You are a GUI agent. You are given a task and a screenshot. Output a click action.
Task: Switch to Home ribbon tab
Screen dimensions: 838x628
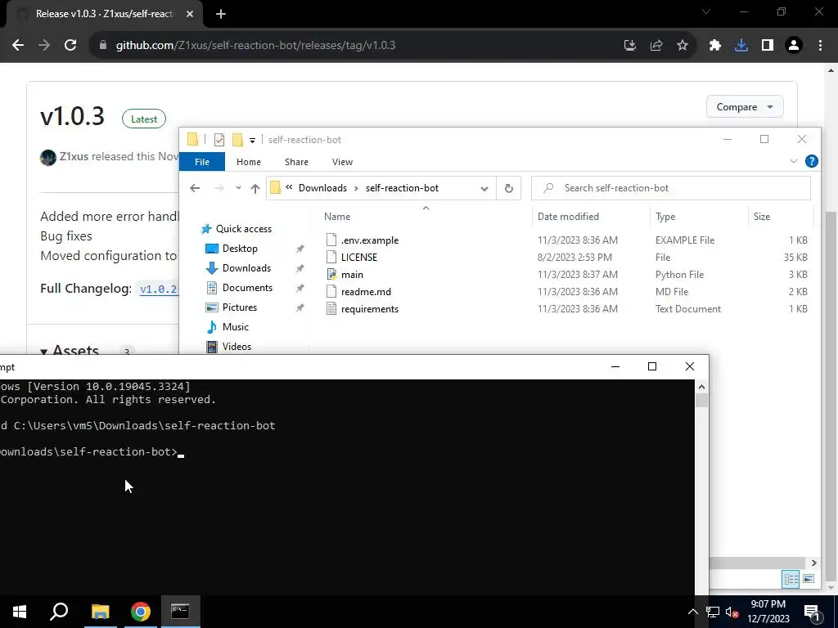pos(249,162)
